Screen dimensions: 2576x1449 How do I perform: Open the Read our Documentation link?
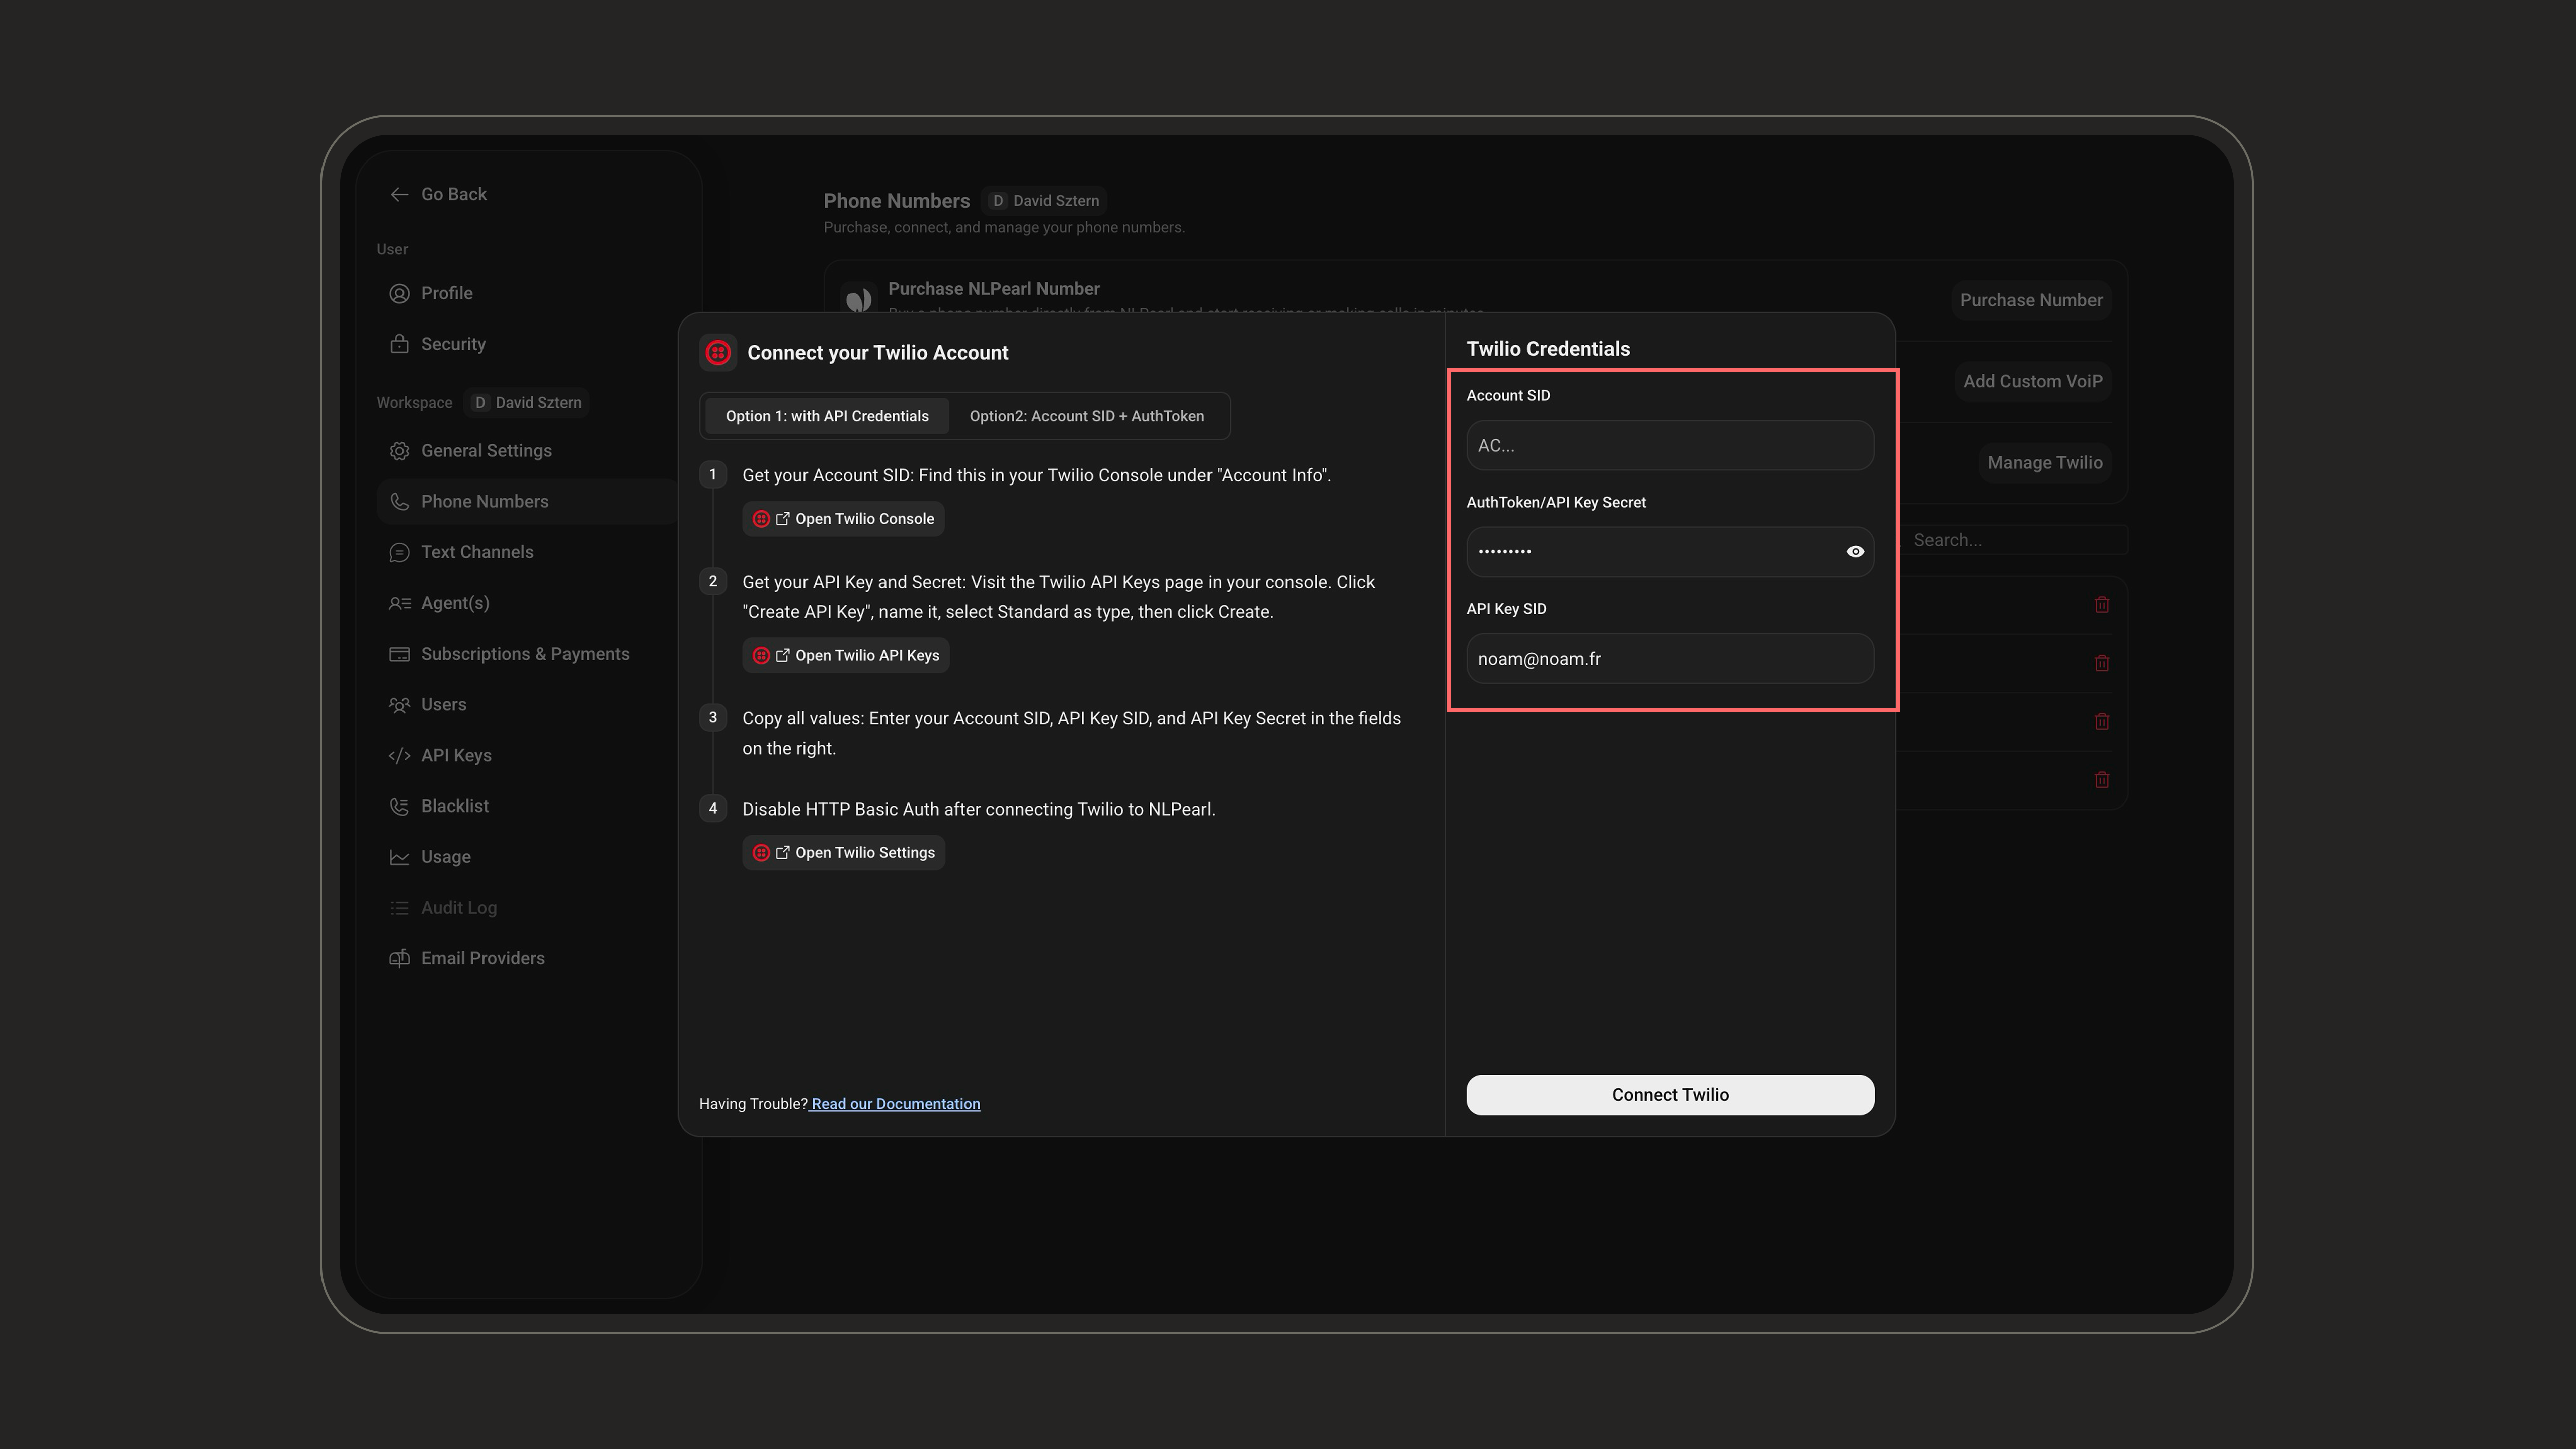point(895,1104)
